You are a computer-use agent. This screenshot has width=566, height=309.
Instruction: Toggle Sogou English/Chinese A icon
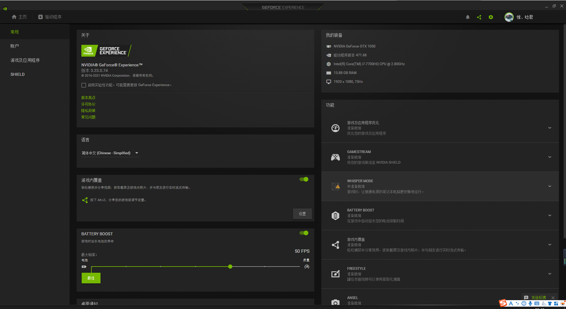pyautogui.click(x=511, y=303)
